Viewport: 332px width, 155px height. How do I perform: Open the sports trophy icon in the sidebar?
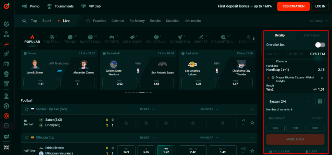[x=6, y=96]
